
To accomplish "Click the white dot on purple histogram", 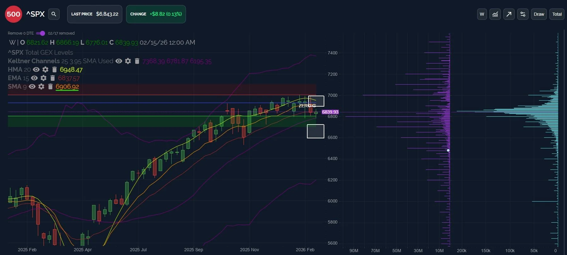I will click(x=448, y=150).
